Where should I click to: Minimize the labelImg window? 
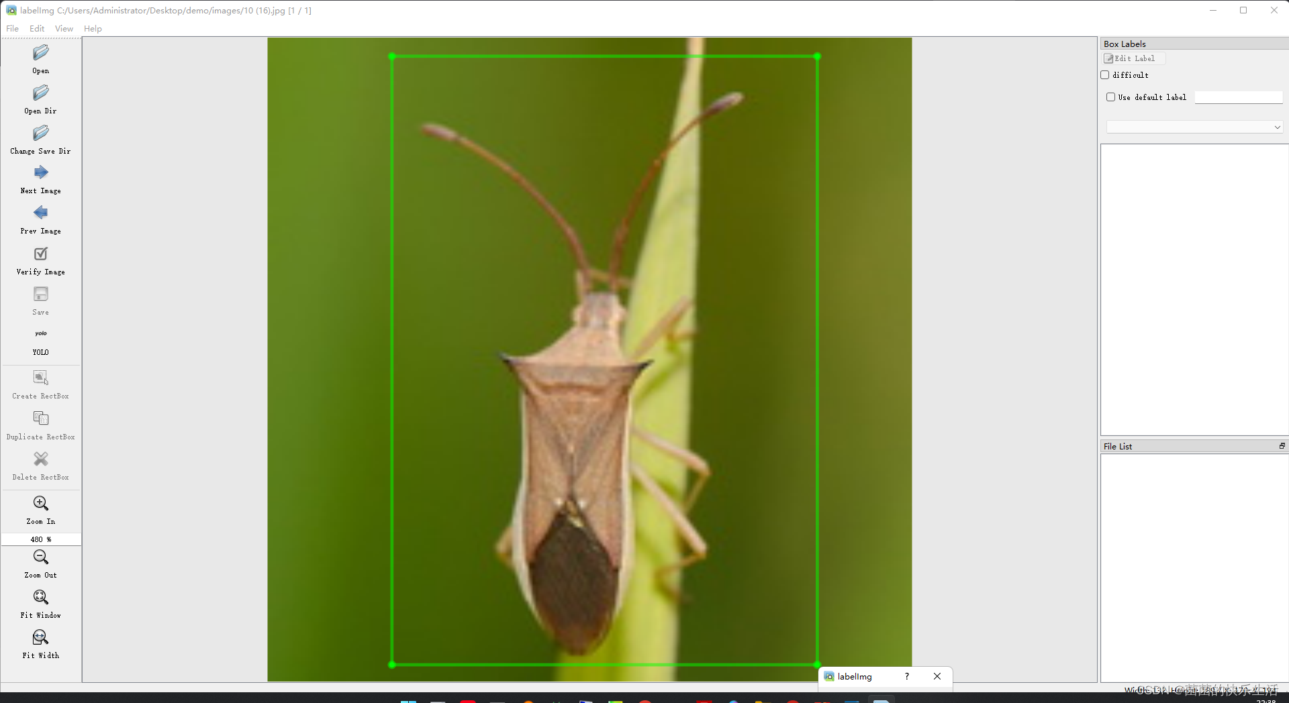(x=1213, y=10)
